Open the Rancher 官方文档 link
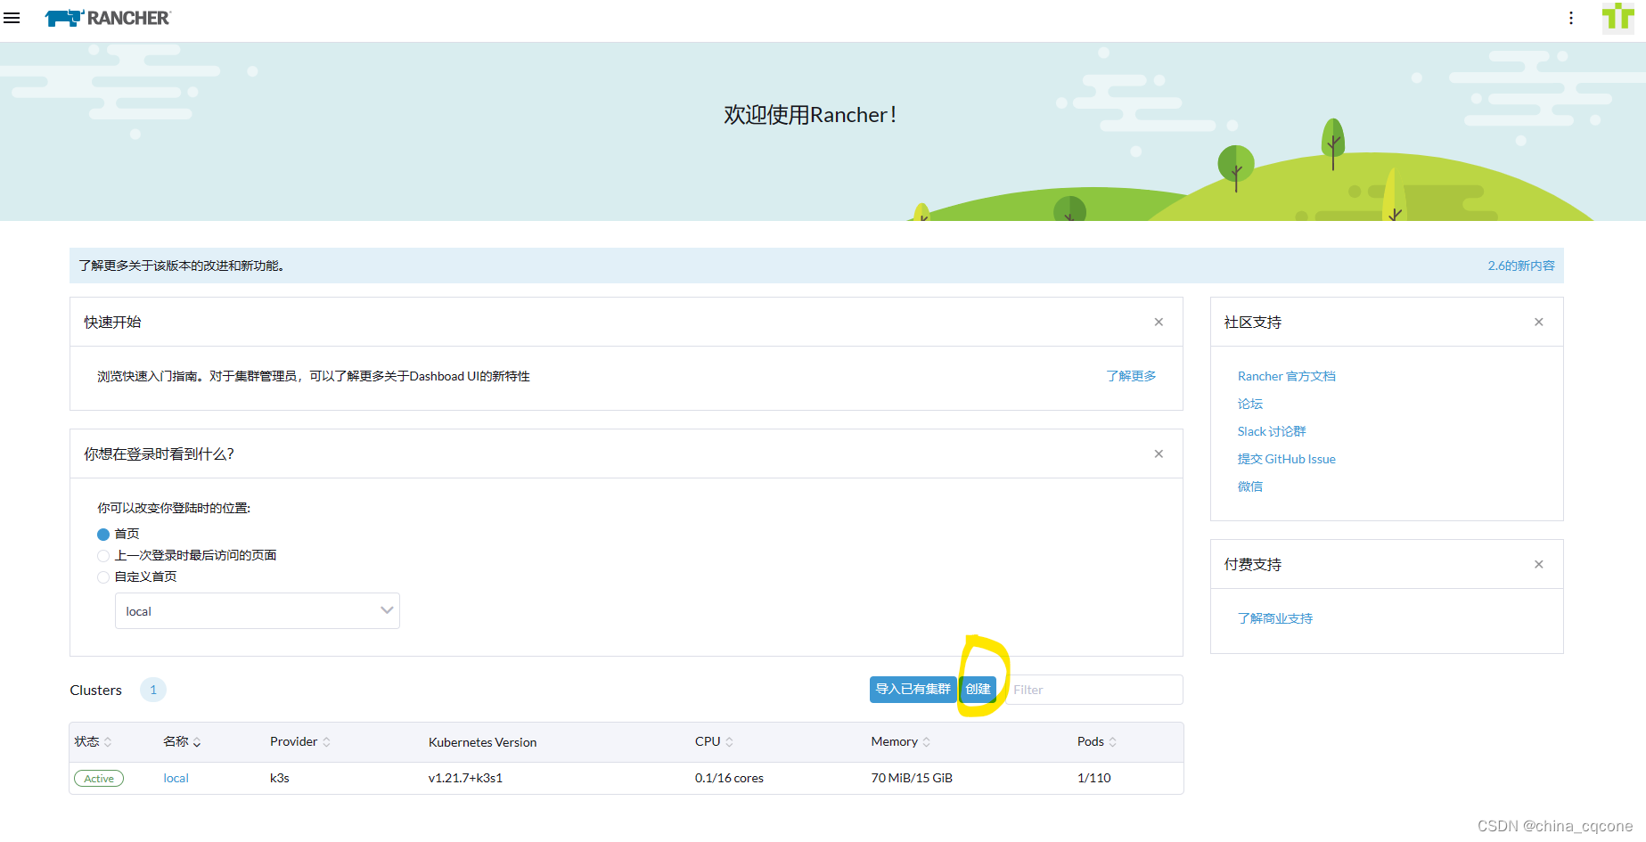The height and width of the screenshot is (842, 1646). [1286, 376]
